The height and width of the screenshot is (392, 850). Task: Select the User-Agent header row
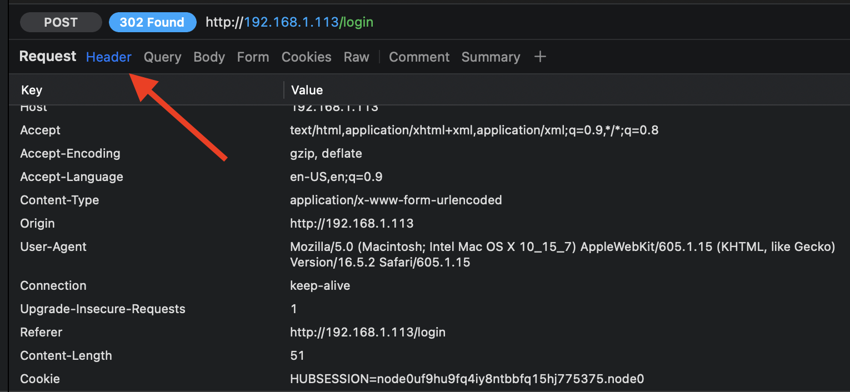[x=53, y=247]
